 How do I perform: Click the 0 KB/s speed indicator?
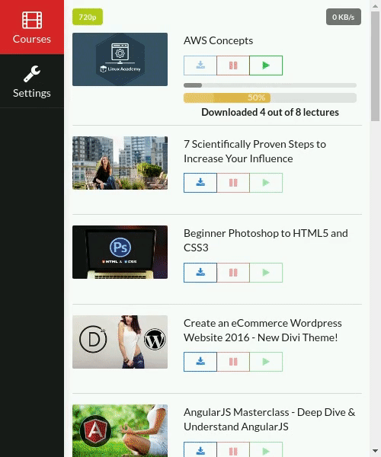click(344, 17)
